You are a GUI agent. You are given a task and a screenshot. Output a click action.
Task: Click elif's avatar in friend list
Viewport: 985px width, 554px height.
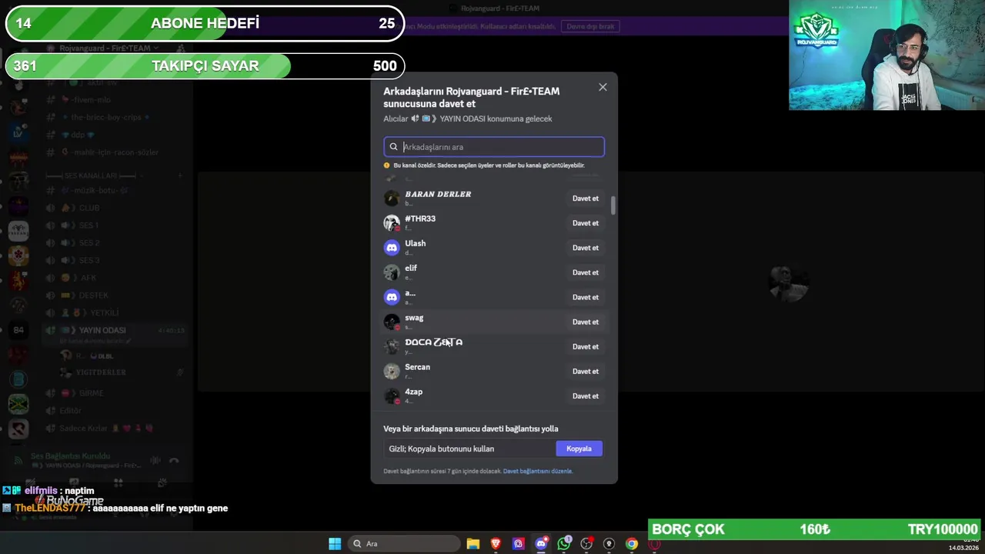click(392, 272)
